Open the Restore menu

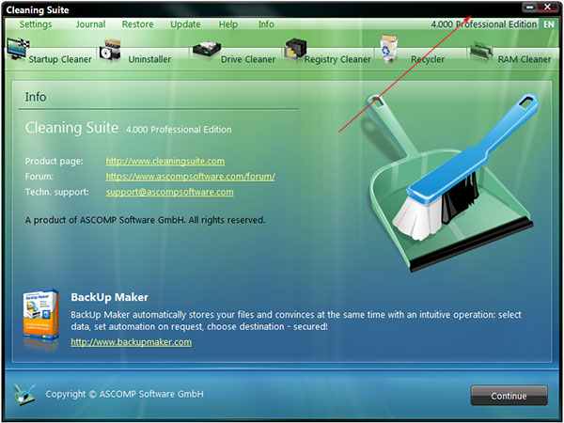[137, 23]
